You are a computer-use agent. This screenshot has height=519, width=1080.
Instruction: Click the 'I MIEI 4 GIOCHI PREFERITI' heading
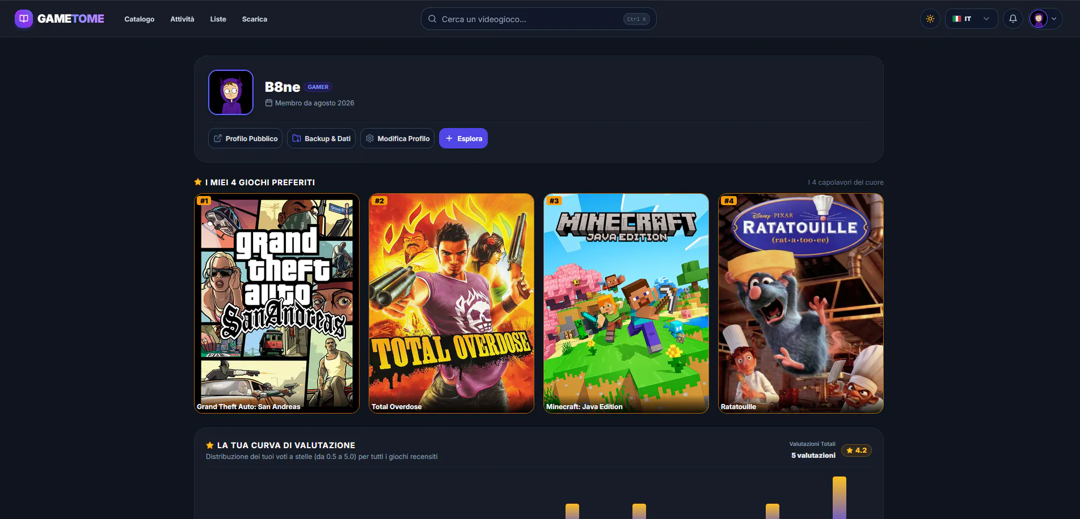pyautogui.click(x=260, y=182)
